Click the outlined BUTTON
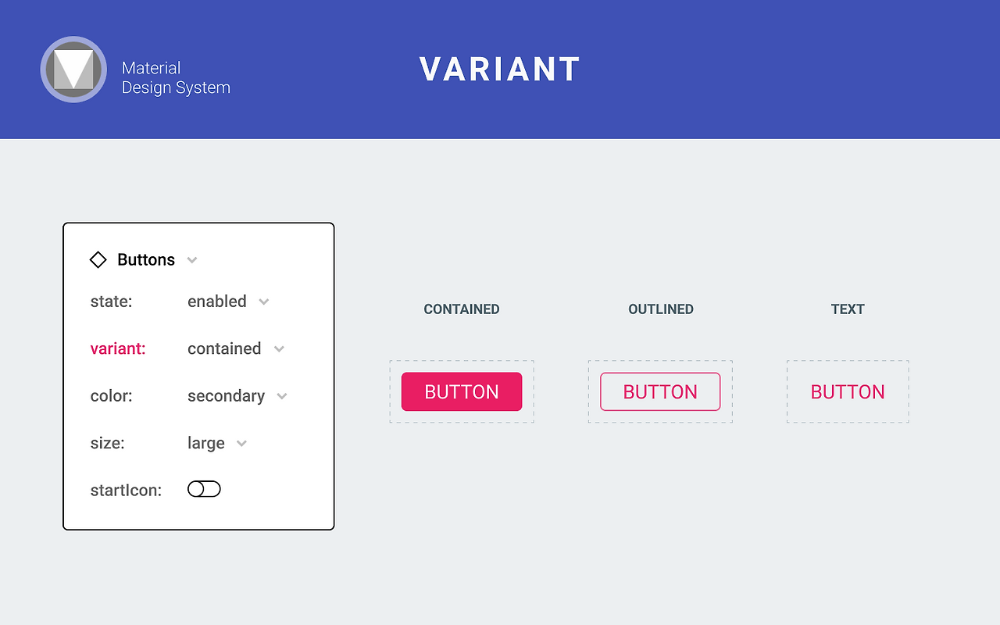The height and width of the screenshot is (625, 1000). coord(660,391)
